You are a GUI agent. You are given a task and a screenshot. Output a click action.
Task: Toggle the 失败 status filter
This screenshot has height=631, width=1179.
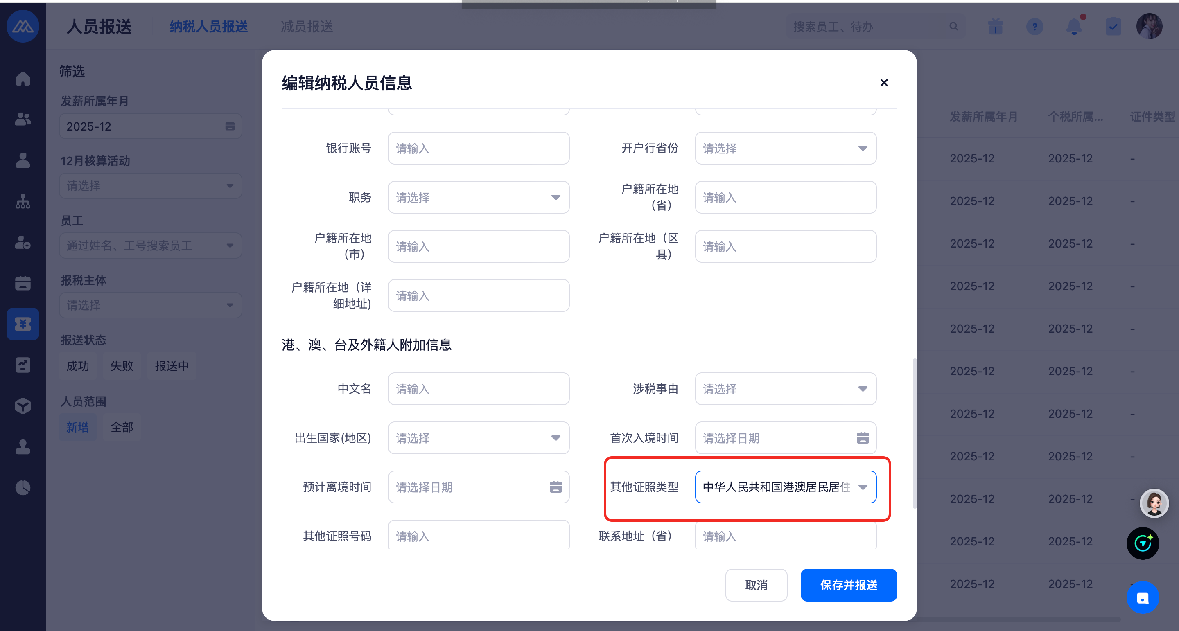pos(121,365)
